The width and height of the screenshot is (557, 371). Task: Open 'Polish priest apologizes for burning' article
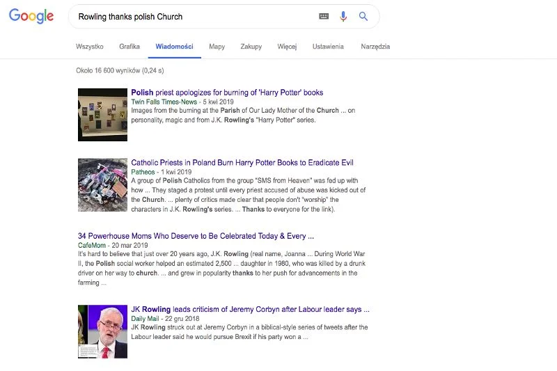coord(227,93)
